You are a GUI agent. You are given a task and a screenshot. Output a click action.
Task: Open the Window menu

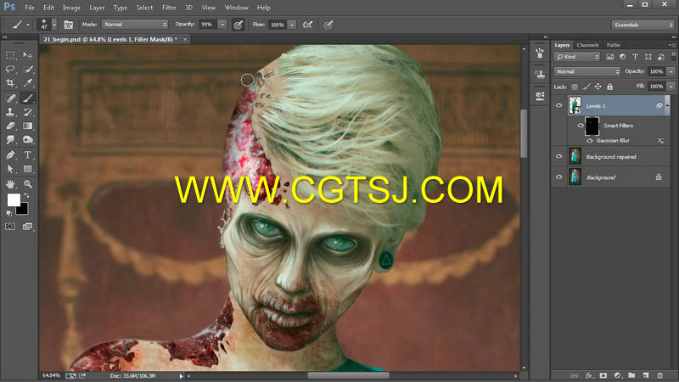[x=237, y=8]
